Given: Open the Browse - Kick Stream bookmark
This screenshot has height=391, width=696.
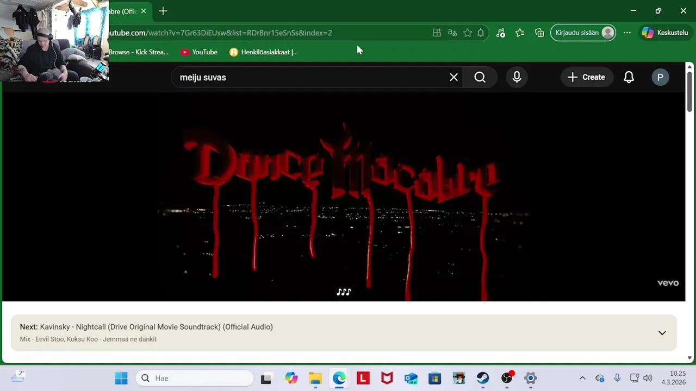Looking at the screenshot, I should click(x=139, y=52).
